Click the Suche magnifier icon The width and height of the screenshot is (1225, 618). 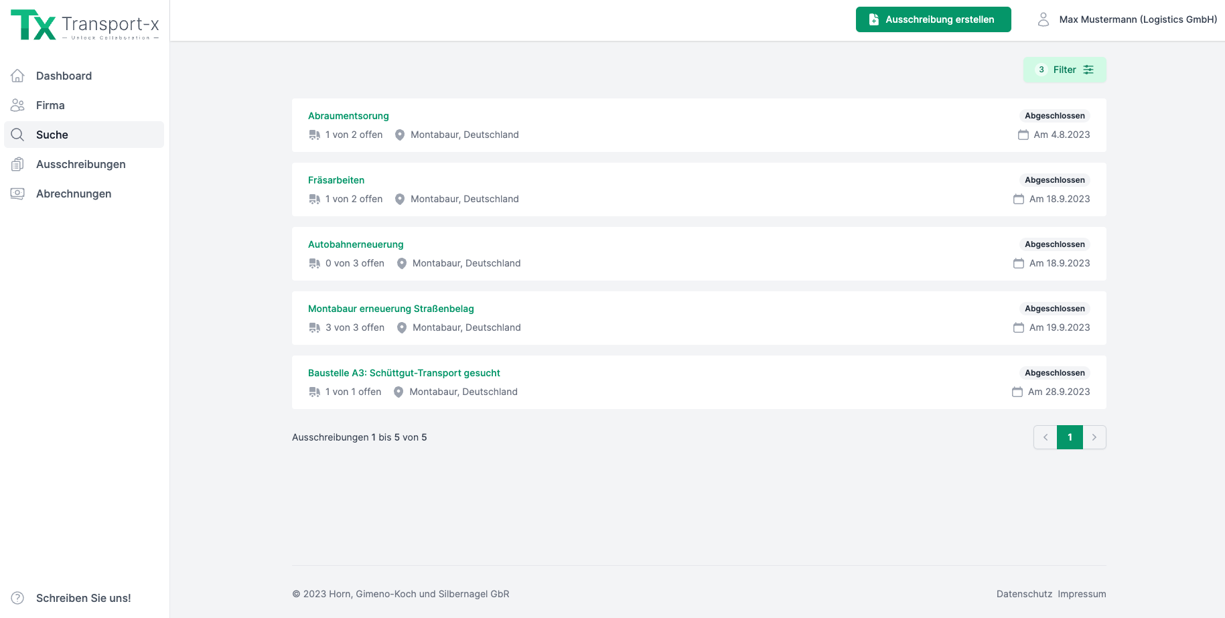tap(17, 135)
